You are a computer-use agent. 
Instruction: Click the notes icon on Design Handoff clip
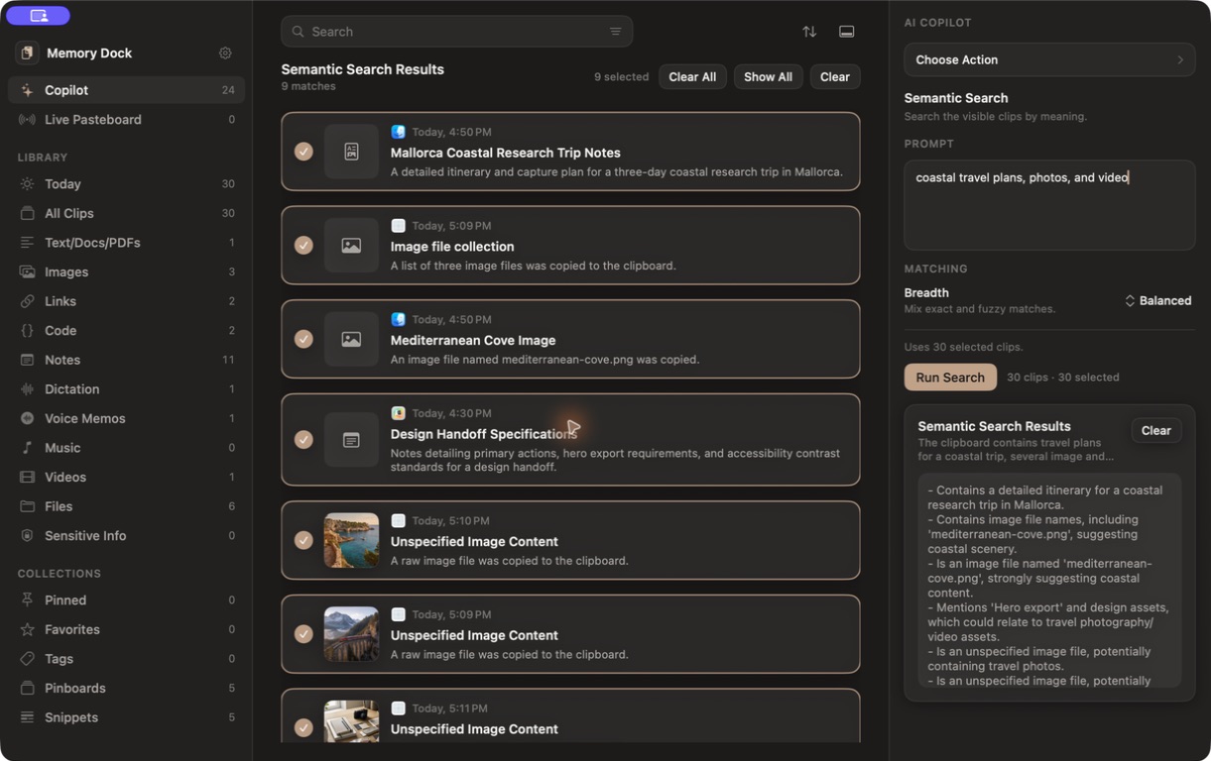[x=351, y=440]
